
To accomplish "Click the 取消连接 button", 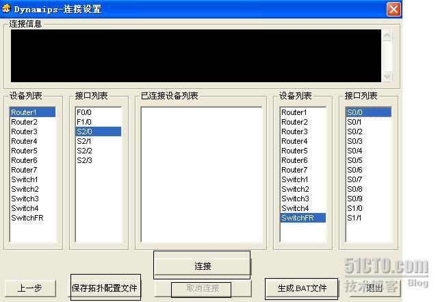I will pyautogui.click(x=203, y=288).
